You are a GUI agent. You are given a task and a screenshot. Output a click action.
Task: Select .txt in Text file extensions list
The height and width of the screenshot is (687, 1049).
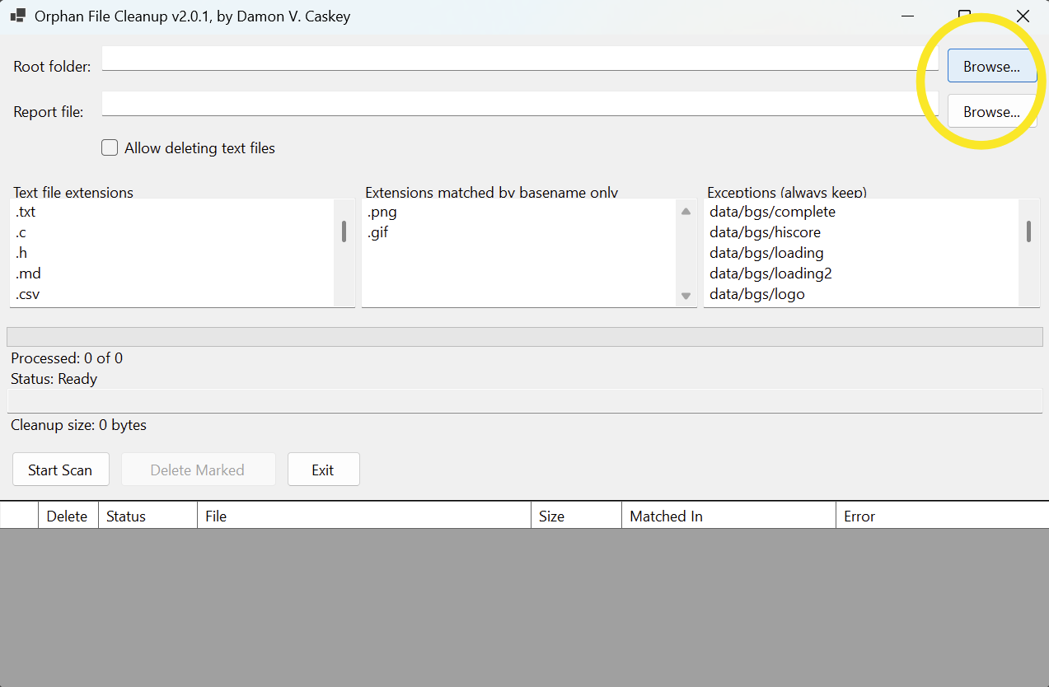(x=26, y=212)
